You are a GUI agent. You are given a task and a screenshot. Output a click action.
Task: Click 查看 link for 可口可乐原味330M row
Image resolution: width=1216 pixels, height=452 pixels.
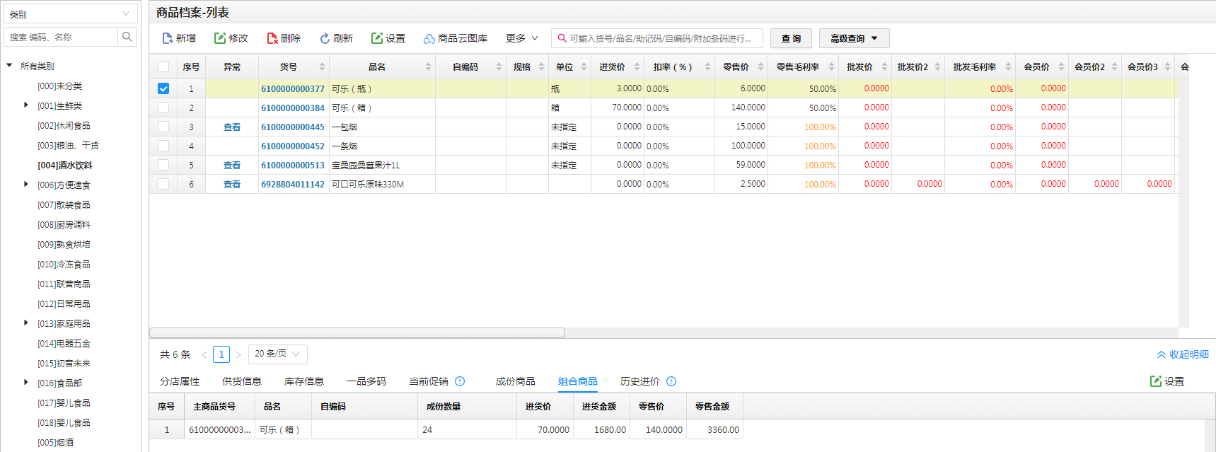click(232, 185)
